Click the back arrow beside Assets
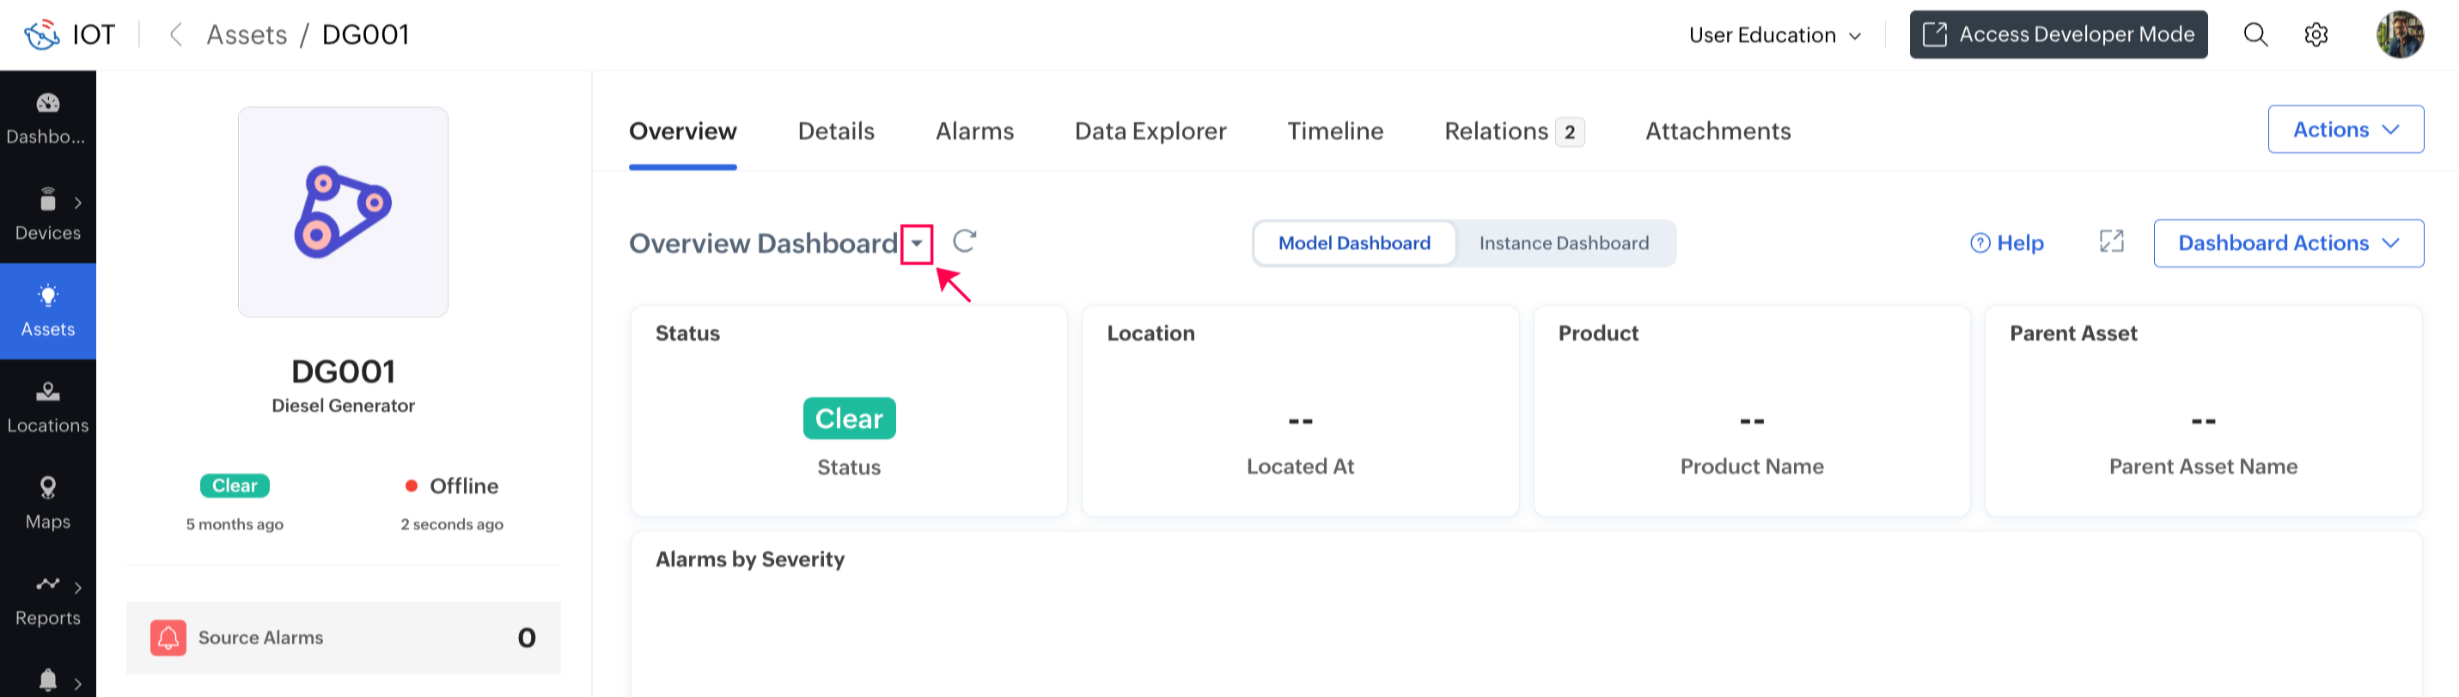Screen dimensions: 2459x697 click(175, 35)
